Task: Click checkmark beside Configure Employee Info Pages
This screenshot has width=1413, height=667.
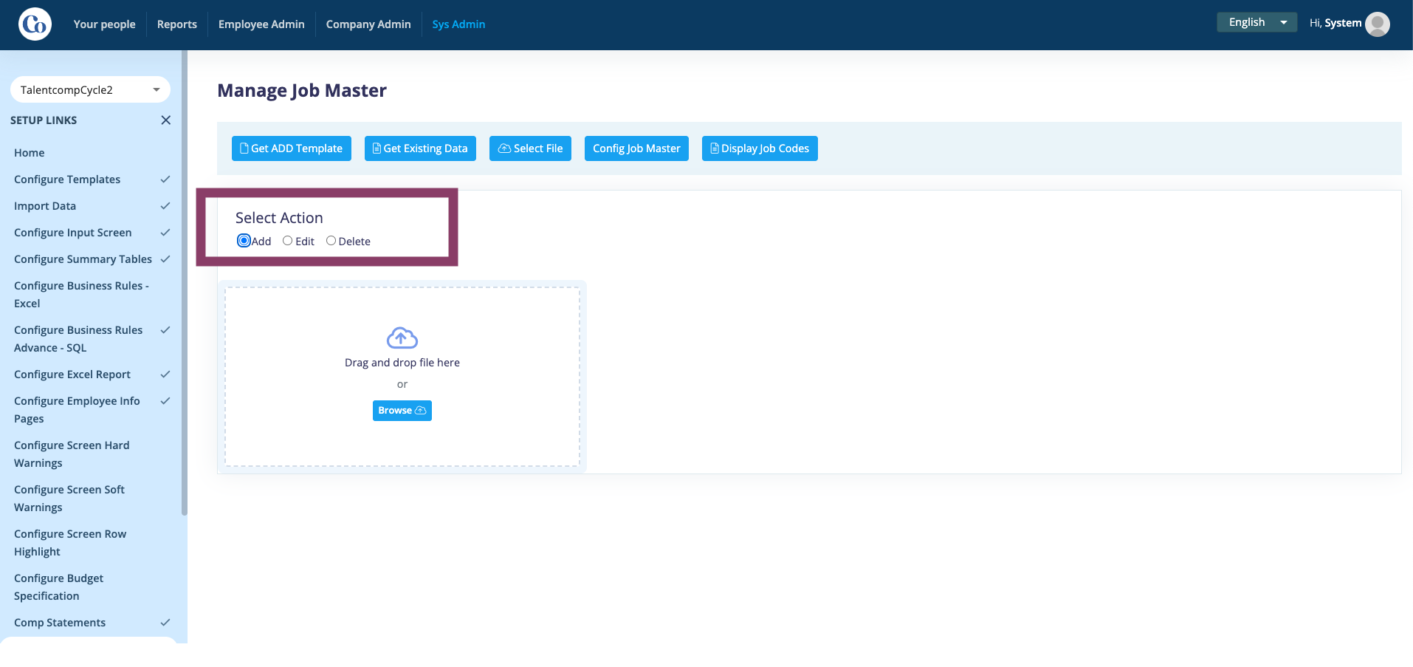Action: 165,401
